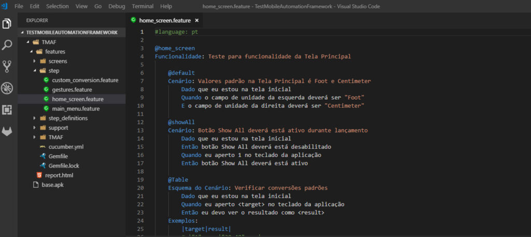The image size is (531, 237).
Task: Close the home_screen.feature tab
Action: click(197, 20)
